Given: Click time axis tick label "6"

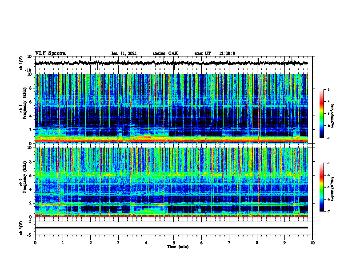Looking at the screenshot, I should [x=202, y=243].
